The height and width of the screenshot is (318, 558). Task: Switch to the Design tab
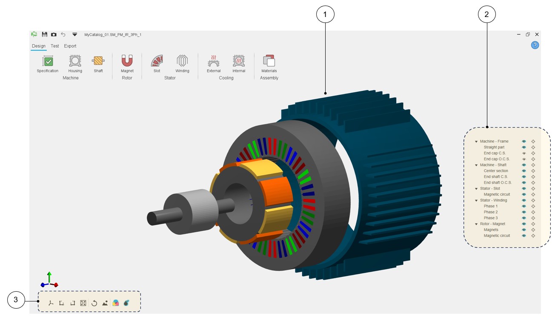pyautogui.click(x=39, y=46)
